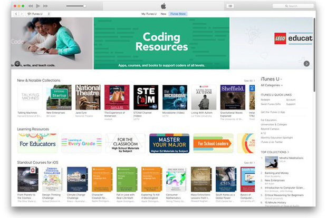Expand the Top Collections list
Viewport: 327px width, 218px height.
274,152
